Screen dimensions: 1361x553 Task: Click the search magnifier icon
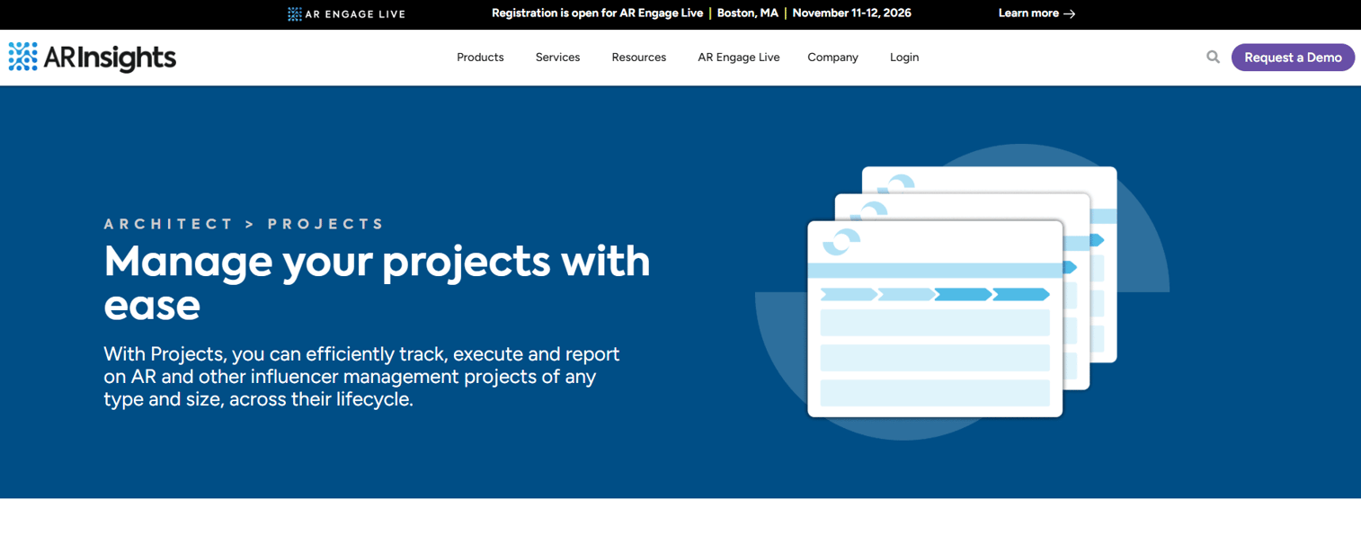click(1213, 57)
